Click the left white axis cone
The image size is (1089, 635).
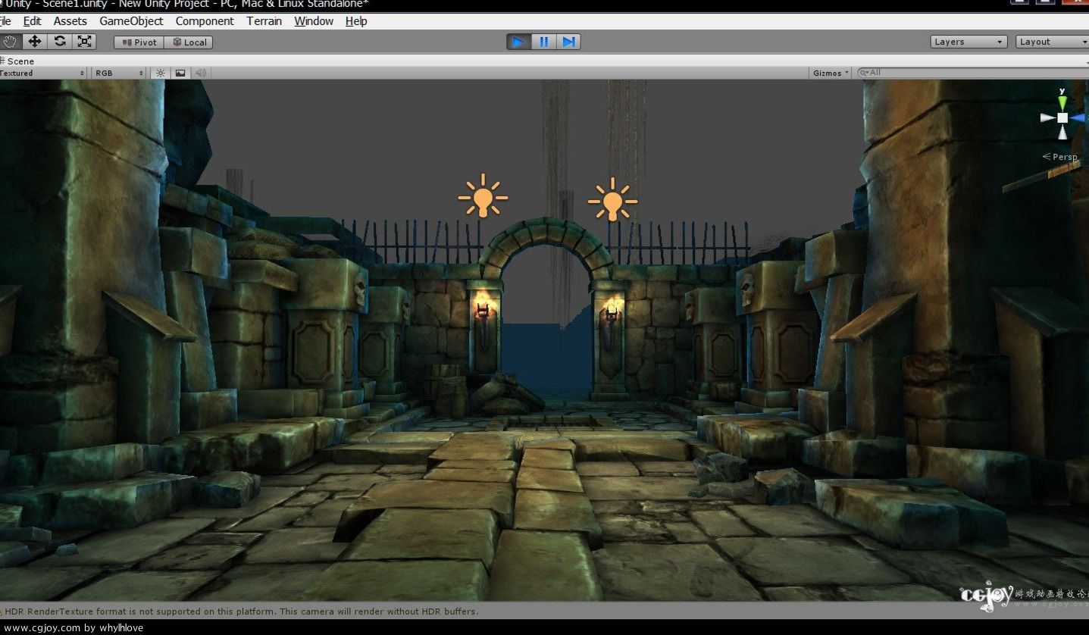1048,118
